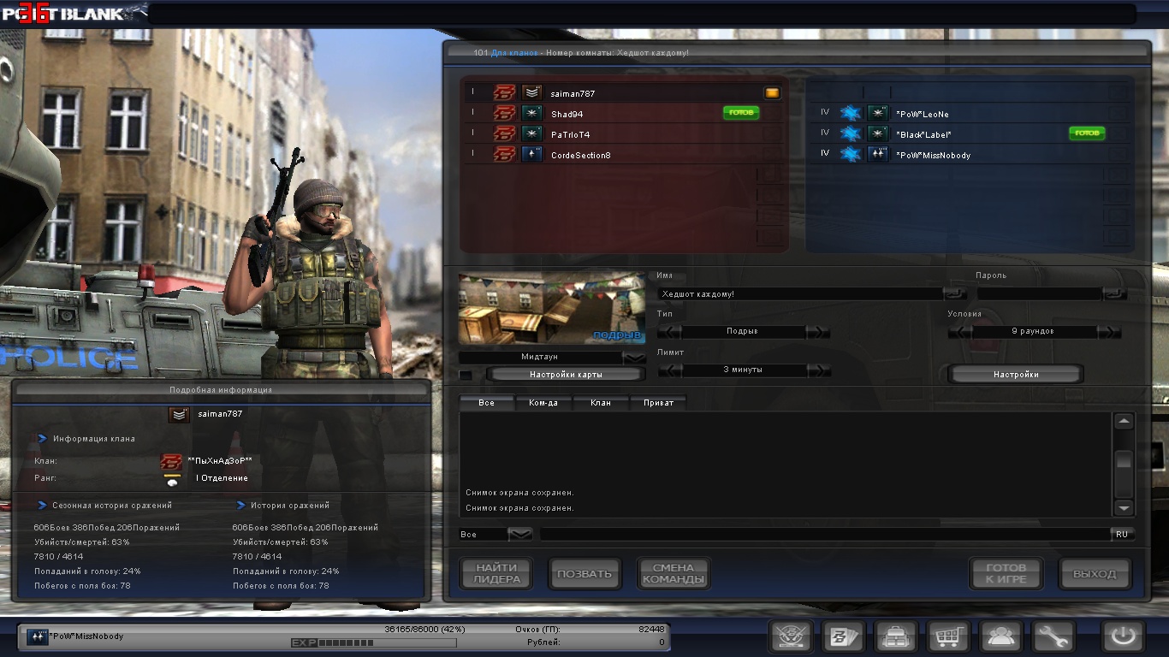Open Настройки карты map settings
1169x657 pixels.
(566, 375)
